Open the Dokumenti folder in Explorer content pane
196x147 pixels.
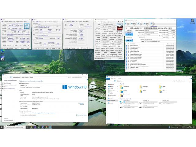pos(144,87)
